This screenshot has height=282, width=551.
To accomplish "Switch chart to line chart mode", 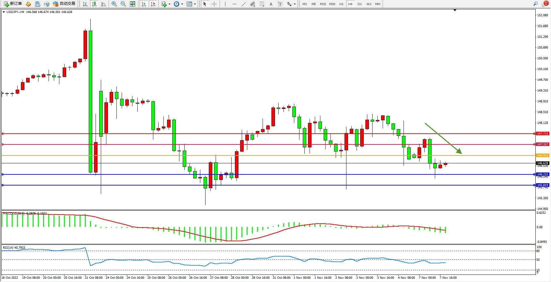I will [x=103, y=4].
